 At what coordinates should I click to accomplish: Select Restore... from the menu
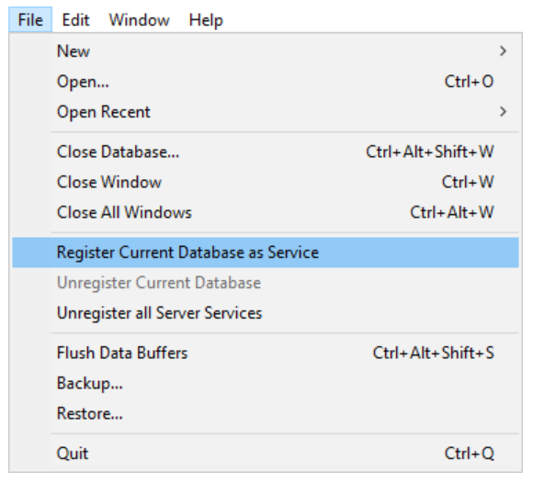point(266,413)
